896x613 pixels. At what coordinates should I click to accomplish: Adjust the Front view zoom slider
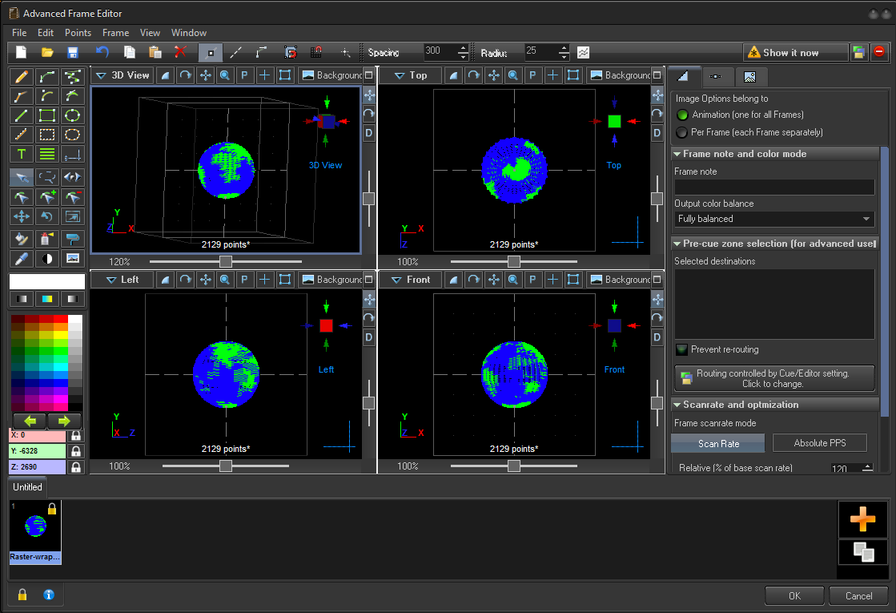point(514,466)
